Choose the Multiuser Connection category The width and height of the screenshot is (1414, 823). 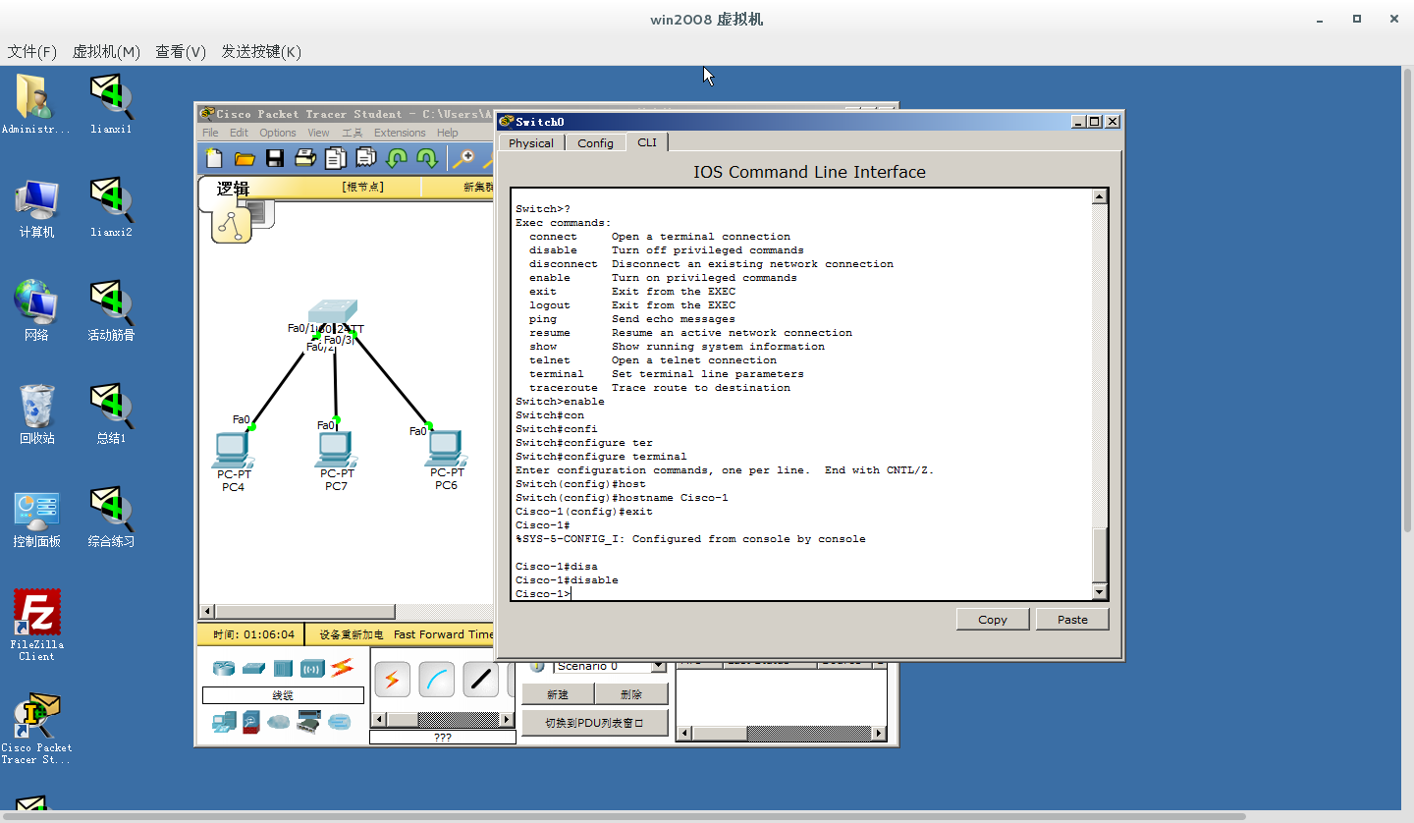point(340,723)
